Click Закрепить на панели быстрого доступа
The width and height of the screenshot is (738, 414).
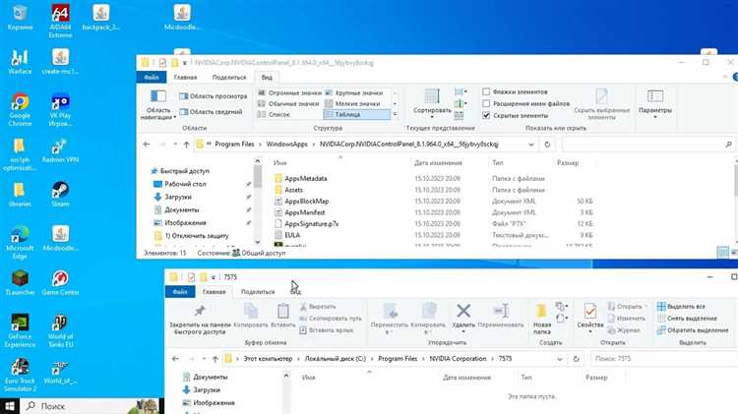[200, 319]
